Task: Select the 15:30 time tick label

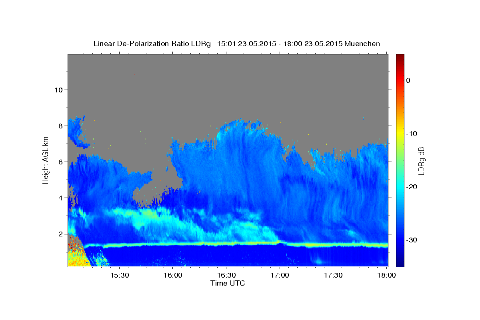Action: click(119, 275)
